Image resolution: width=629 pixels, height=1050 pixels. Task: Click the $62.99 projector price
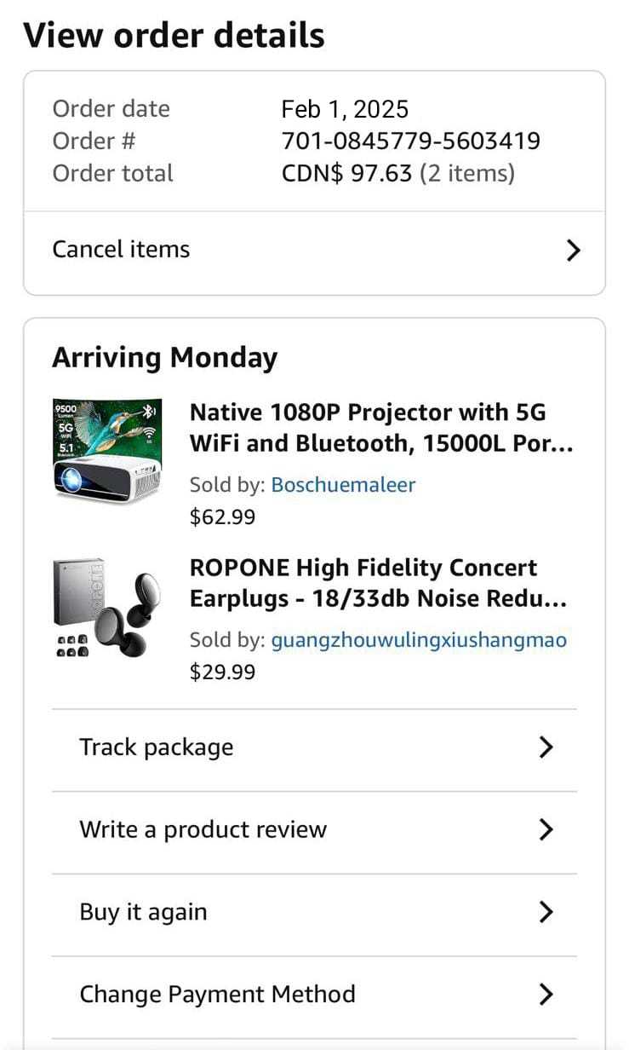click(x=222, y=516)
